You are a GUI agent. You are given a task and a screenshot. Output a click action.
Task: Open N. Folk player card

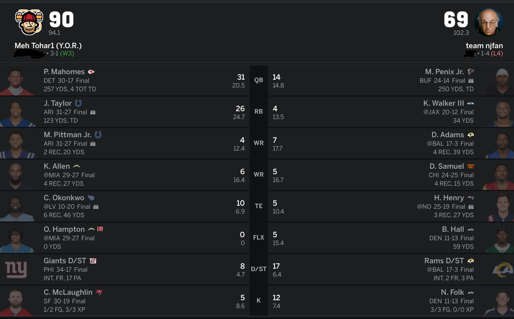452,292
